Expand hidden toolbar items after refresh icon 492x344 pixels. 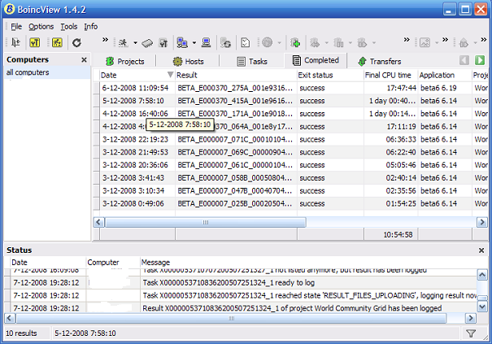105,40
